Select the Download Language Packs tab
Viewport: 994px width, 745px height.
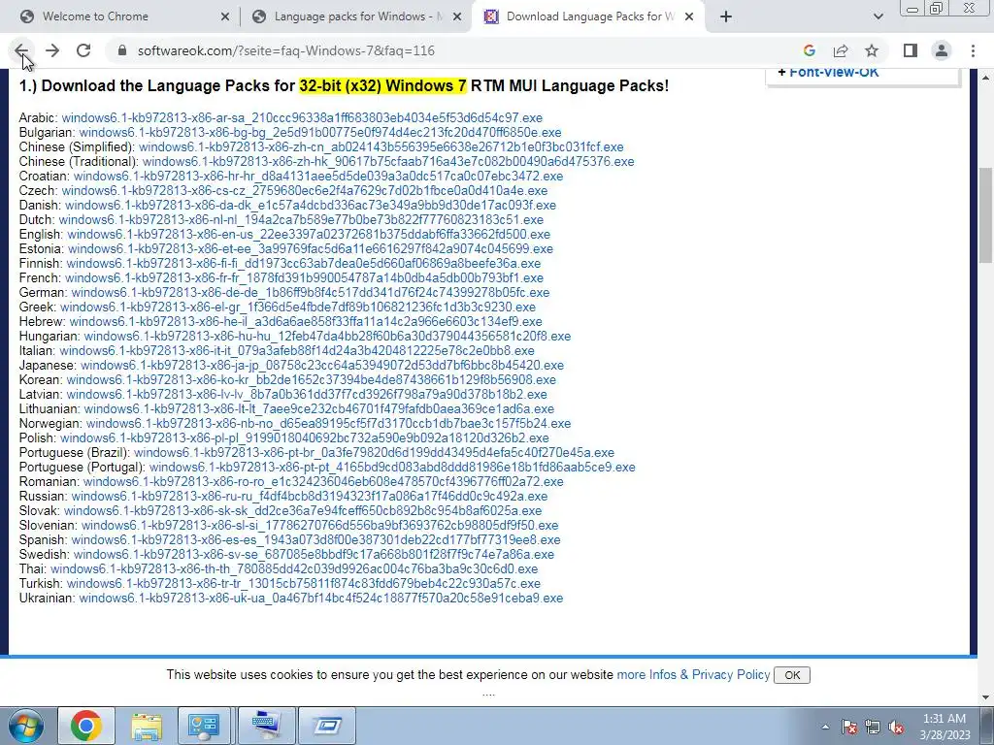[587, 16]
